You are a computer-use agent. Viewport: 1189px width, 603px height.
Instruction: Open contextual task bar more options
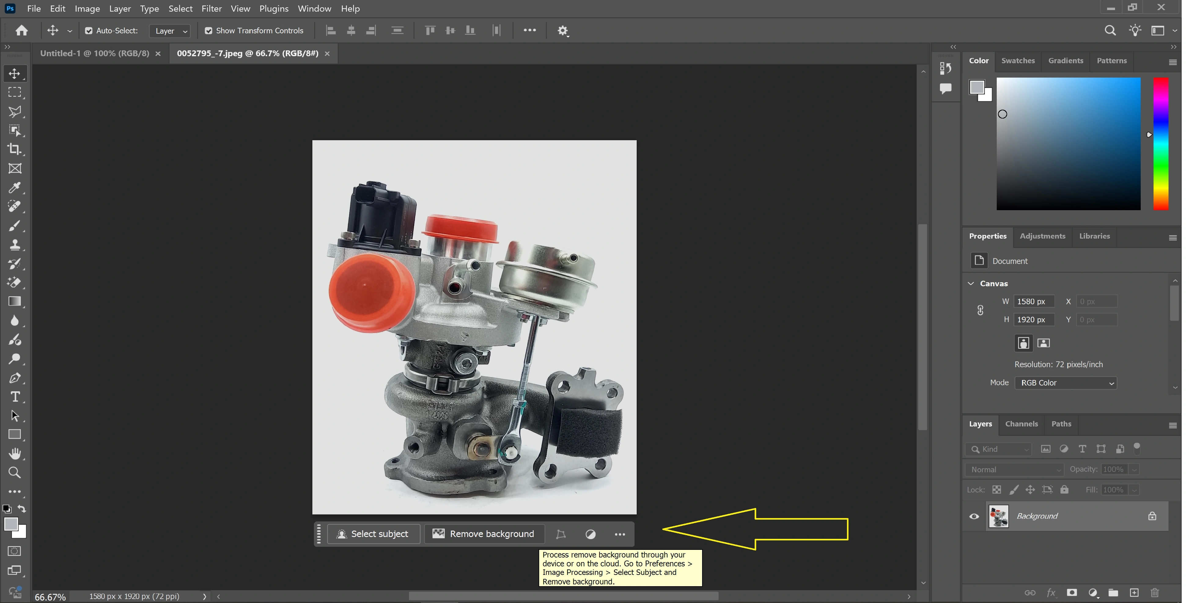[620, 534]
